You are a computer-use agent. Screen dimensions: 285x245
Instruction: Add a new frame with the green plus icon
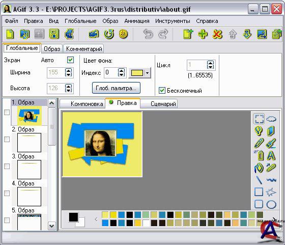(x=203, y=34)
